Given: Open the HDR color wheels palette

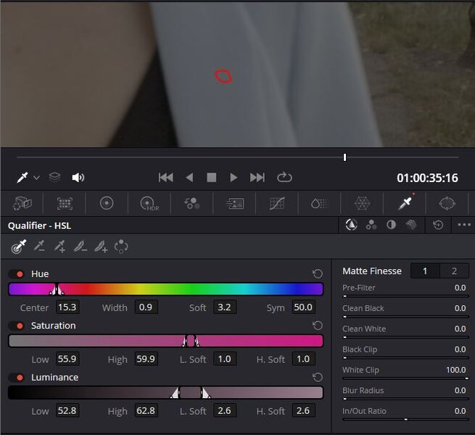Looking at the screenshot, I should click(149, 204).
